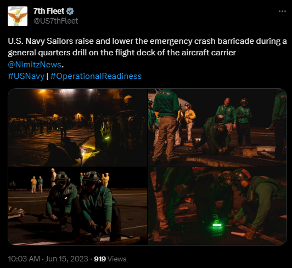Click the 10:03 AM timestamp
This screenshot has width=292, height=268.
(x=24, y=259)
